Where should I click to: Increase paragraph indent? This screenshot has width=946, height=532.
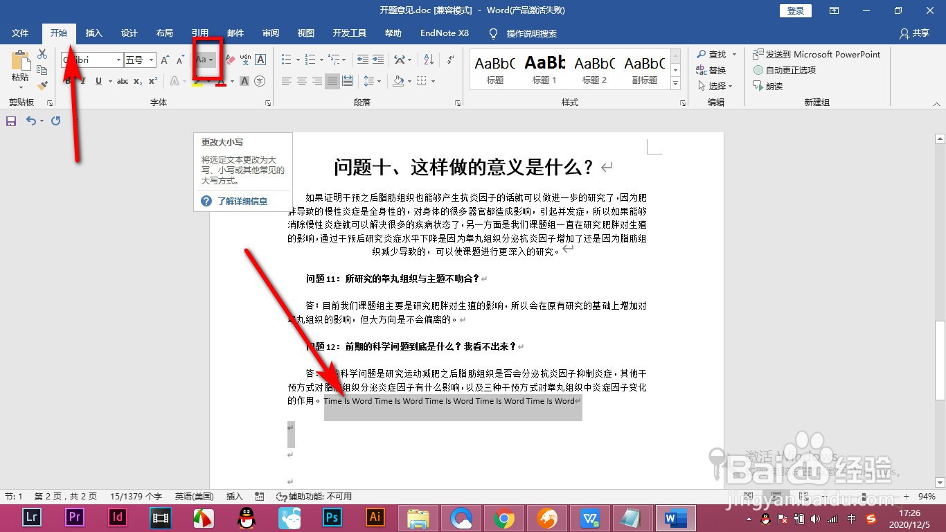377,60
